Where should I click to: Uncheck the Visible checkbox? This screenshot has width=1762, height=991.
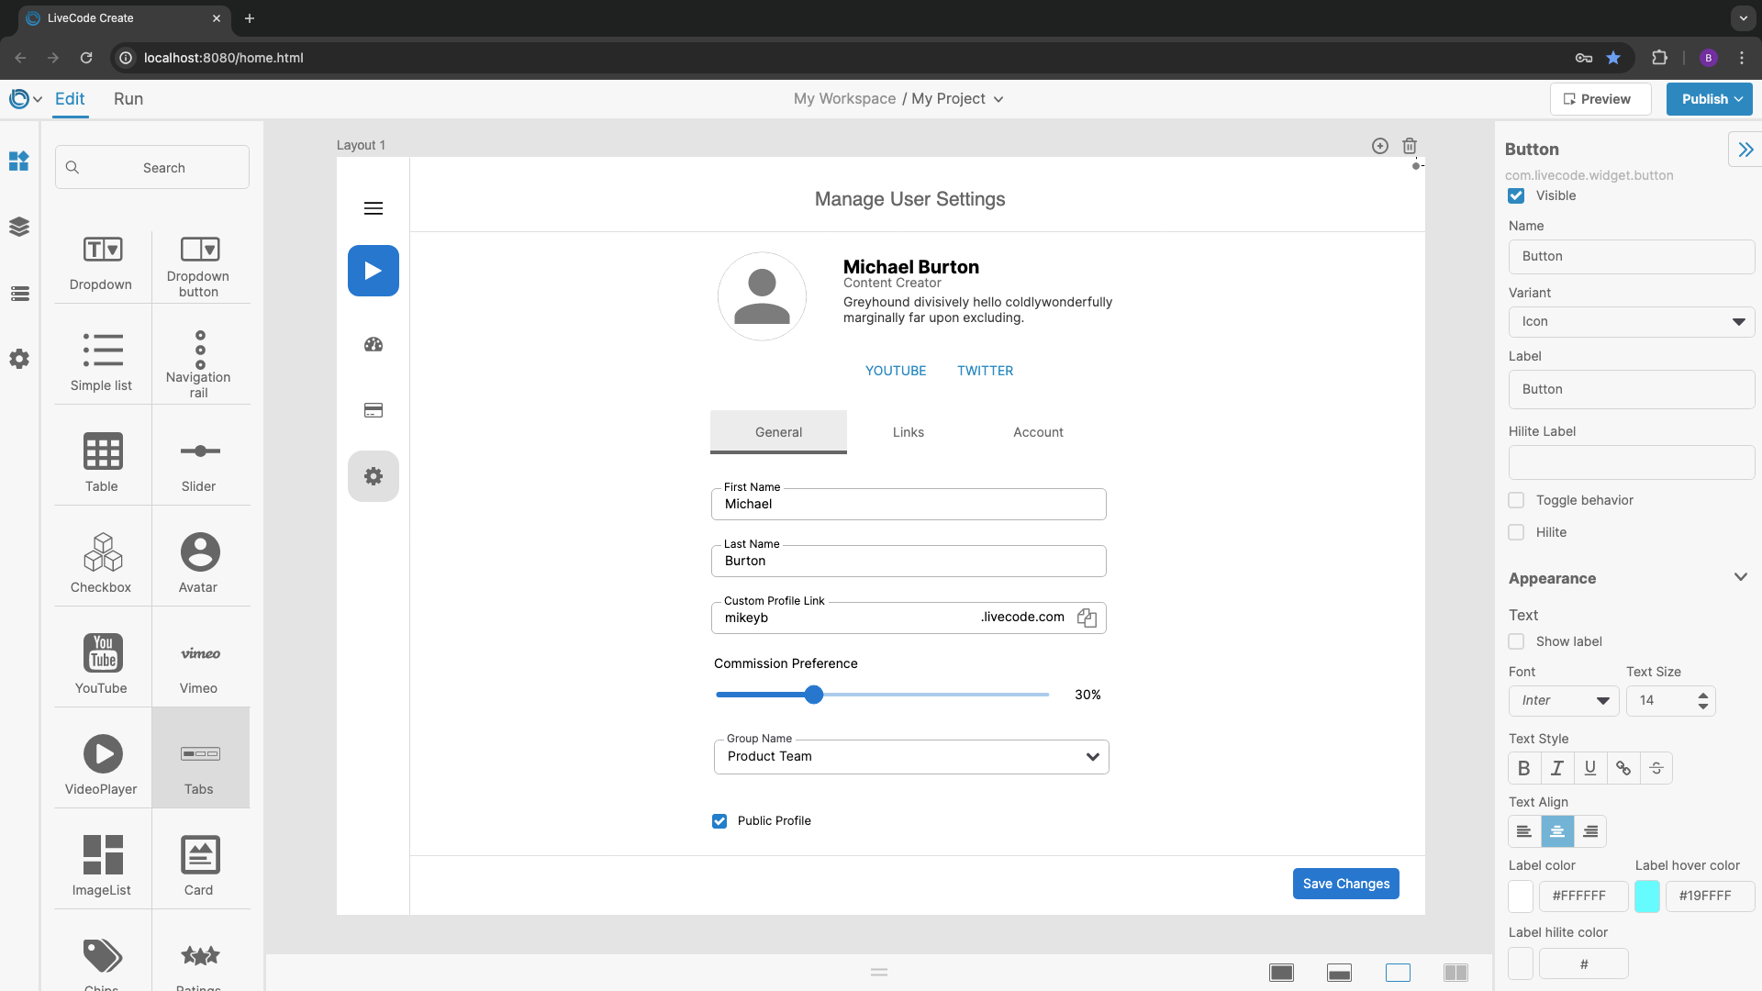point(1516,195)
